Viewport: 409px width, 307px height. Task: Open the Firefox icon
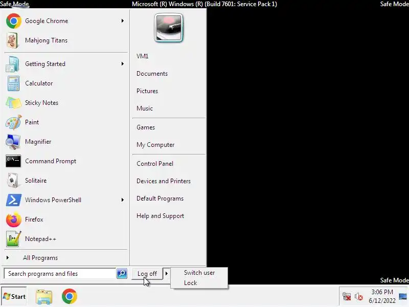(13, 220)
